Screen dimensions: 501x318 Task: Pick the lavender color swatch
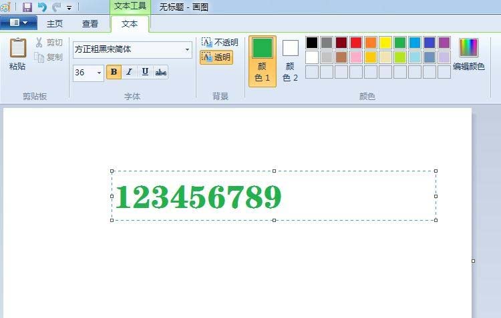444,57
